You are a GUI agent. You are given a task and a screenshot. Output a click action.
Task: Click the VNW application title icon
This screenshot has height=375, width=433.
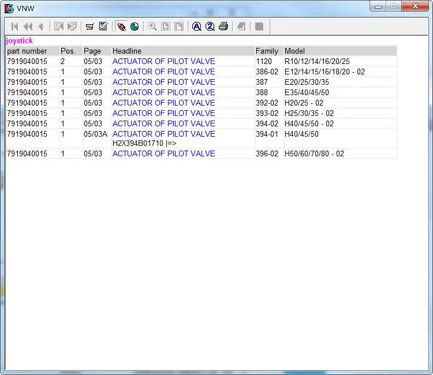point(9,8)
